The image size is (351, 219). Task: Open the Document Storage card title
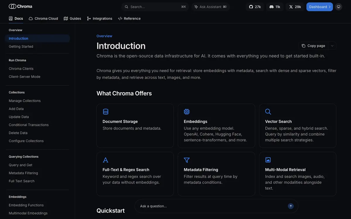pos(120,121)
